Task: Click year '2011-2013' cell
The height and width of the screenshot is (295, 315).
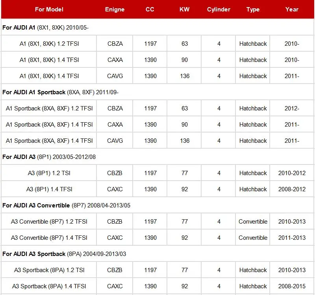Action: (x=292, y=238)
